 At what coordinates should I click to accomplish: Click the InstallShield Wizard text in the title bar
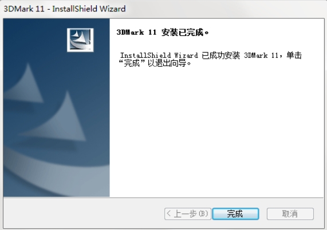pos(89,9)
